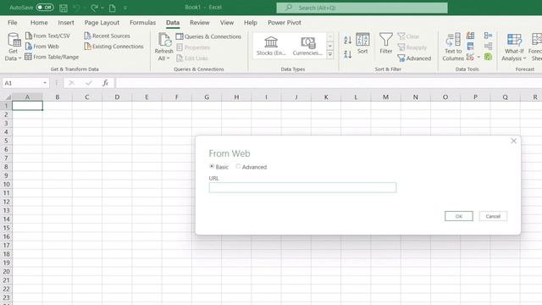Open What-If Analysis dropdown

(514, 47)
